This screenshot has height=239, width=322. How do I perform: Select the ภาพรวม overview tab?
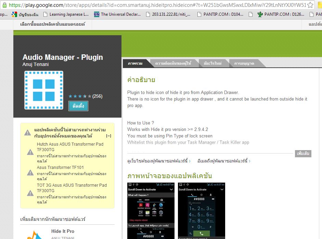[x=135, y=63]
